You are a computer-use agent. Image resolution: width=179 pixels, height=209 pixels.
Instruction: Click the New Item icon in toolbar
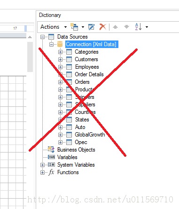coord(74,27)
